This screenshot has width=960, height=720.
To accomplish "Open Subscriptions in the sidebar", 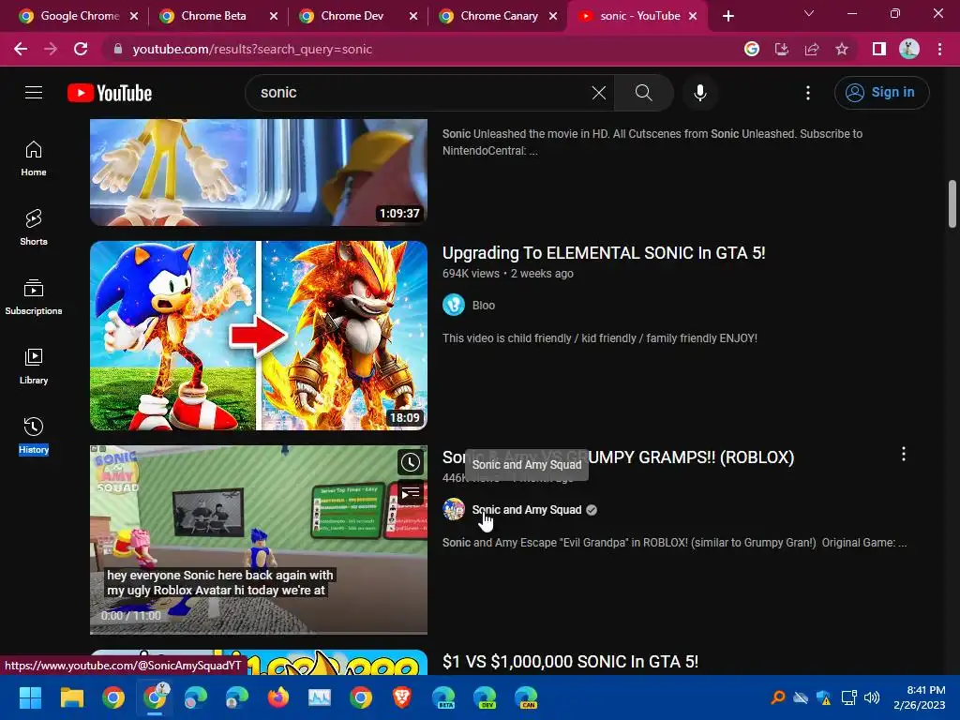I will click(34, 297).
